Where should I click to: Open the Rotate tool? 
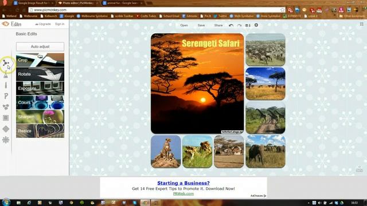[40, 74]
